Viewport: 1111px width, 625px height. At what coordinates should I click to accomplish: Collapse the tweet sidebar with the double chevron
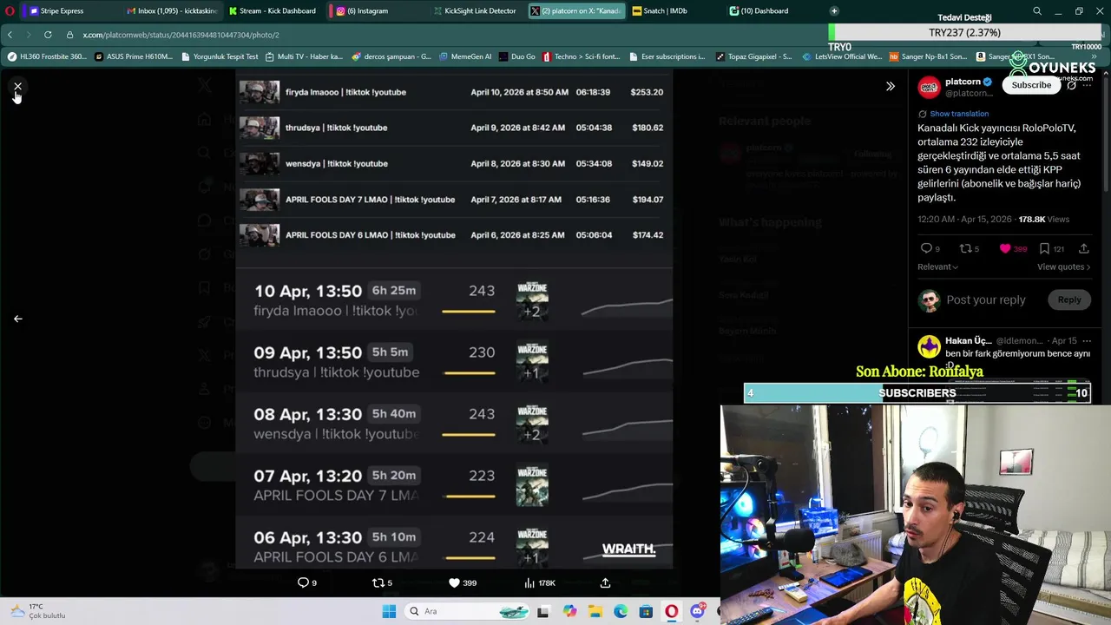tap(890, 86)
